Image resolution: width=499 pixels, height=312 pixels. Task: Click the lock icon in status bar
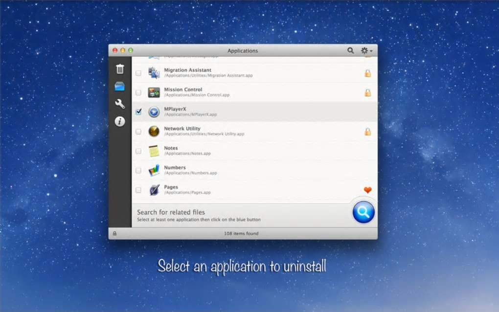[x=114, y=233]
